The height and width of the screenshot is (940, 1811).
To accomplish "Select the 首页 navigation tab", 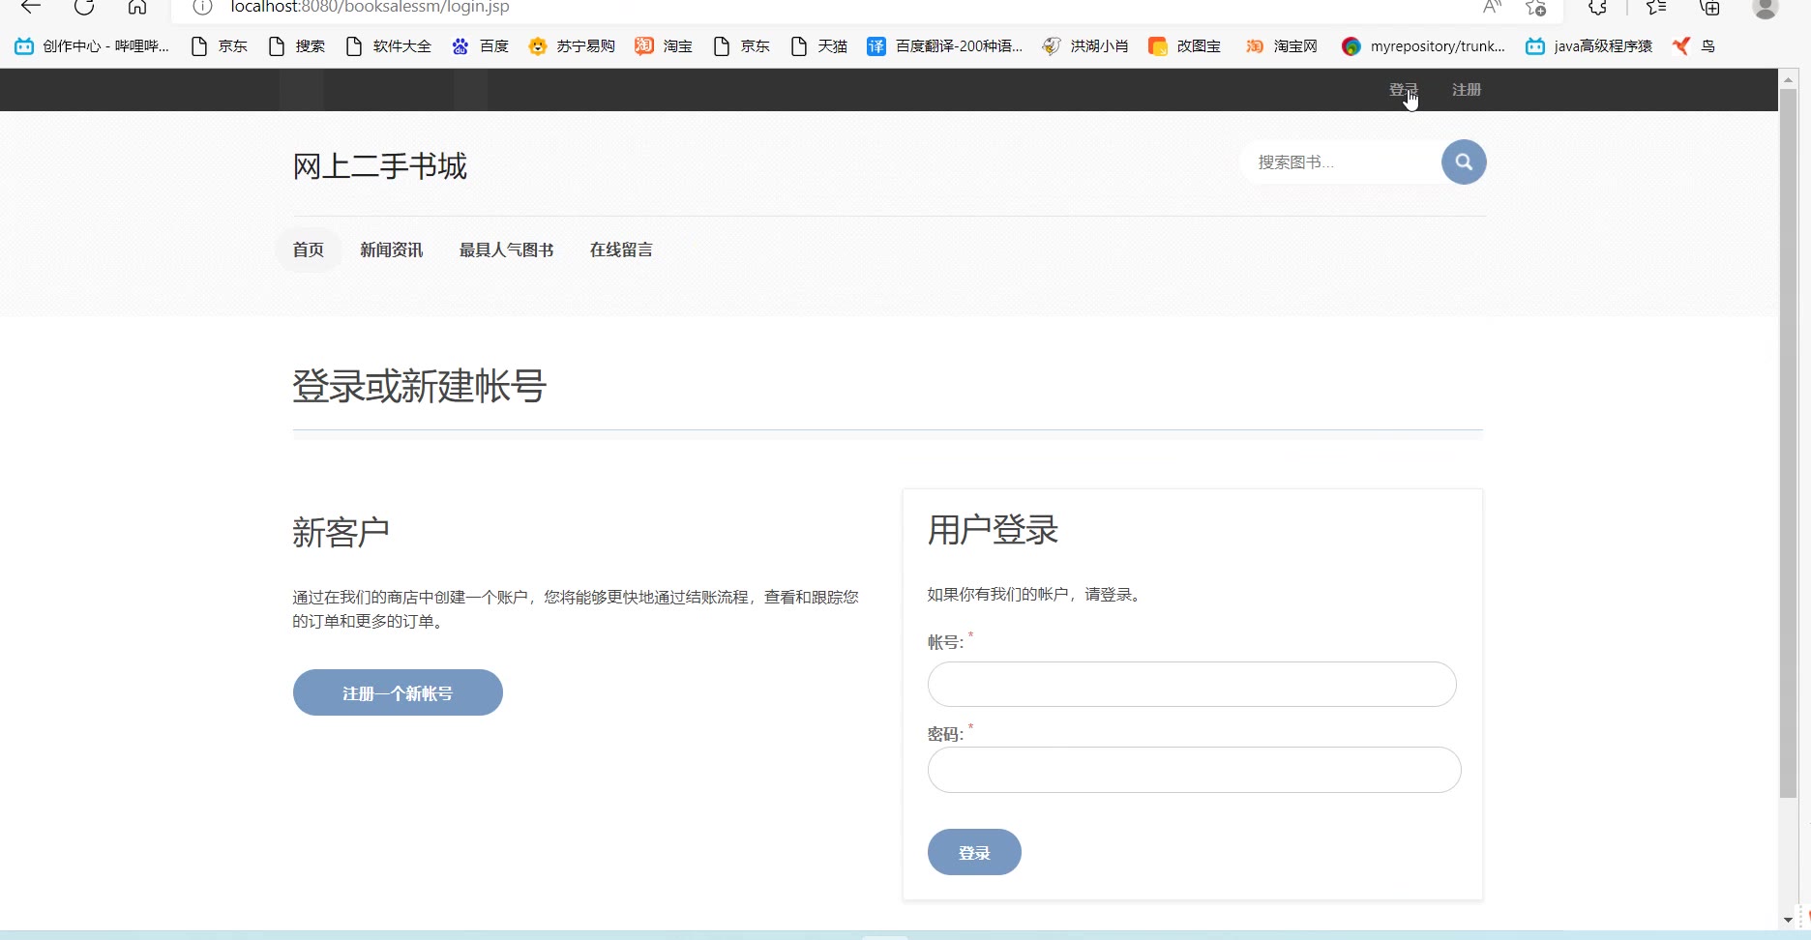I will (309, 250).
